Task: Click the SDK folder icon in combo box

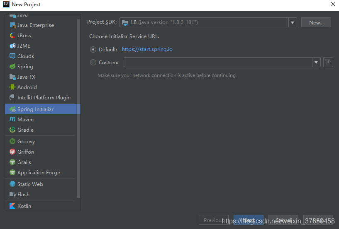Action: [x=125, y=22]
